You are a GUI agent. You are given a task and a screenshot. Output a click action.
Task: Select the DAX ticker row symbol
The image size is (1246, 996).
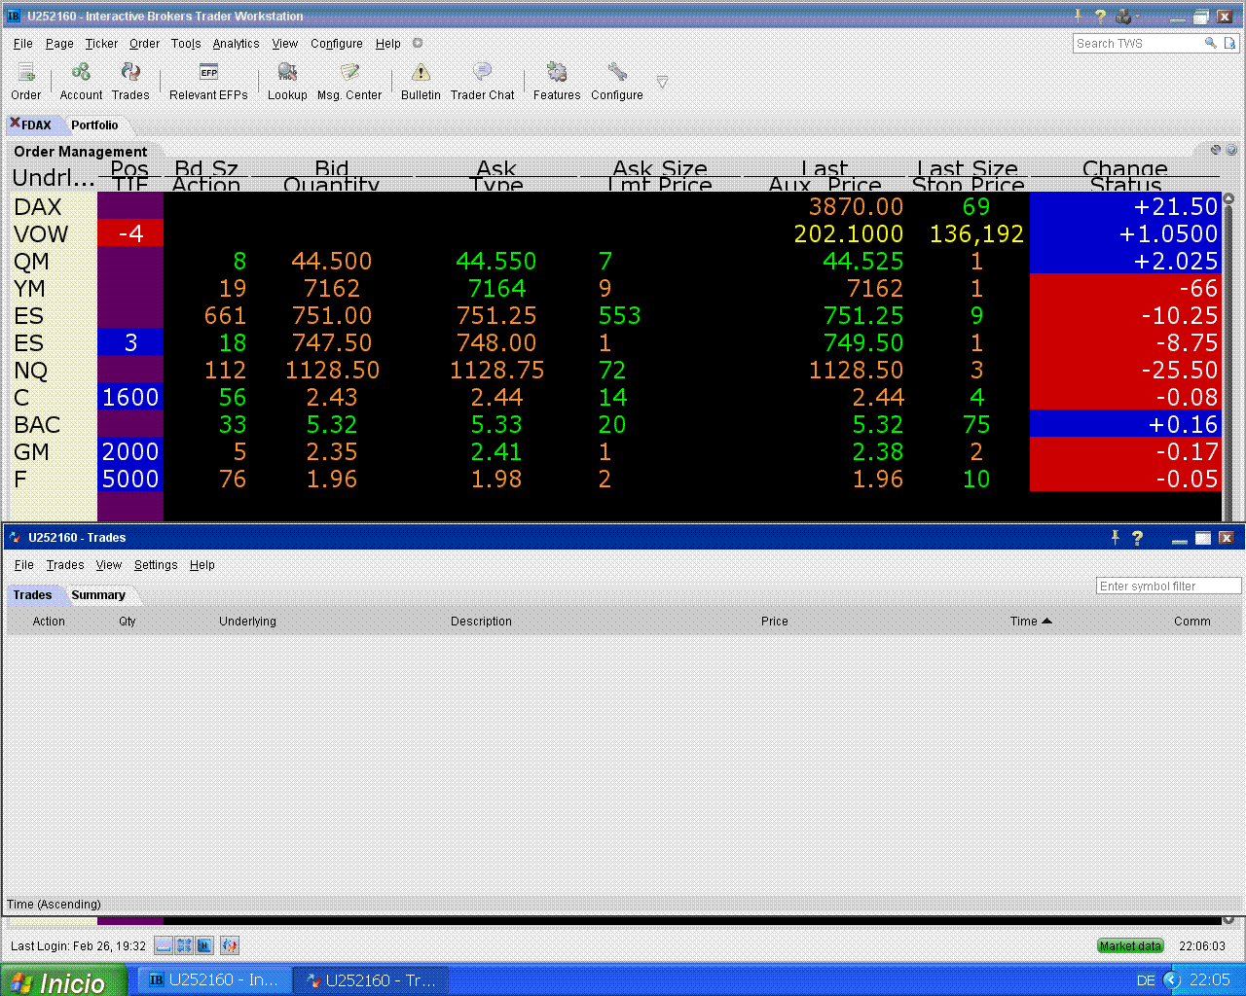[x=38, y=207]
